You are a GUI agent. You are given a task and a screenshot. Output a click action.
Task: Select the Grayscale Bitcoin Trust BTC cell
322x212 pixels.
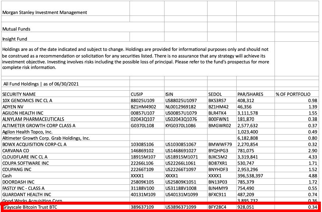(65, 207)
